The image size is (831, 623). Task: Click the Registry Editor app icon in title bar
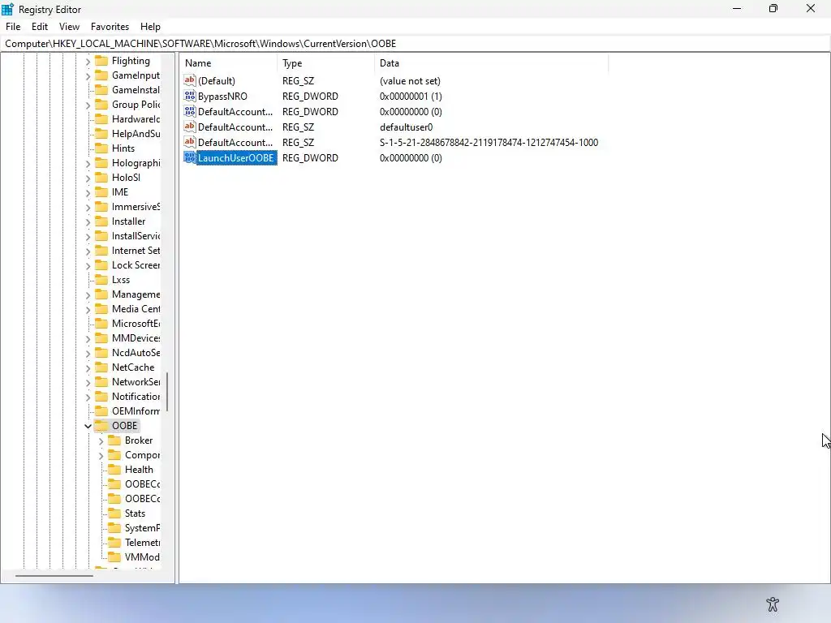click(x=7, y=9)
